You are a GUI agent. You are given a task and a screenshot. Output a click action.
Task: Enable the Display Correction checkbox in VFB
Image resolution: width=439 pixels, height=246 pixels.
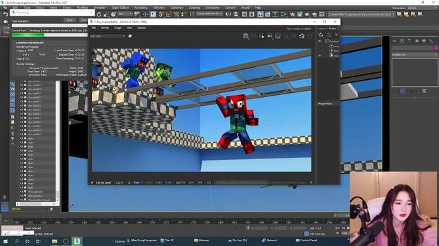pyautogui.click(x=327, y=41)
